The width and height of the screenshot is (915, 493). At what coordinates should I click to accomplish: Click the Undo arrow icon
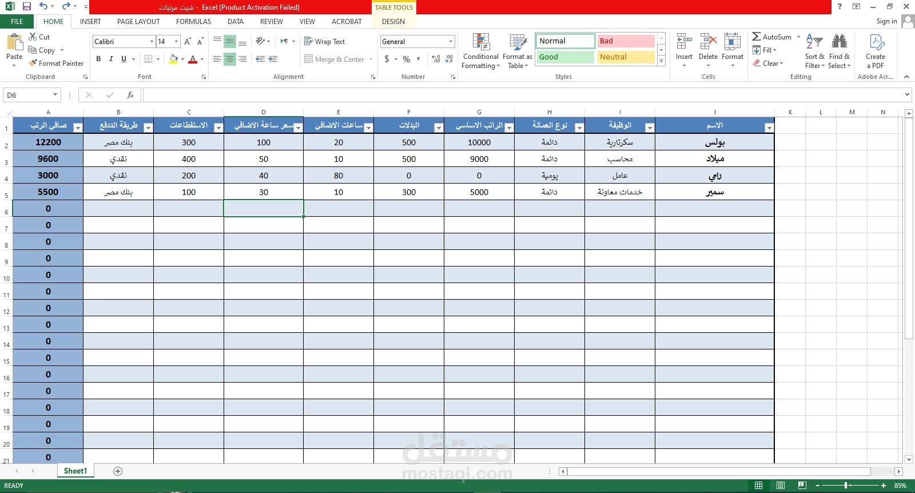tap(43, 6)
